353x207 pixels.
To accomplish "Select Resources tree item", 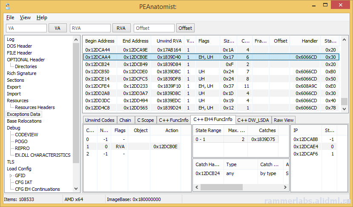I will point(17,101).
